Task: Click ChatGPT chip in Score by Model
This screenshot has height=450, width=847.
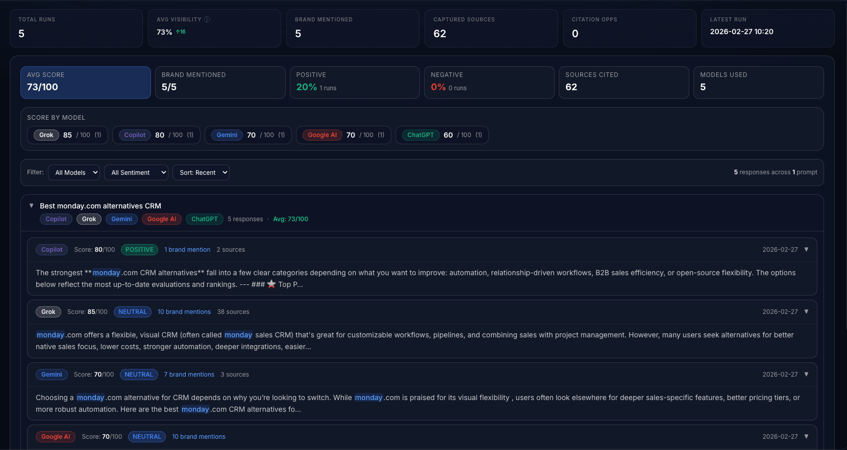Action: [420, 135]
